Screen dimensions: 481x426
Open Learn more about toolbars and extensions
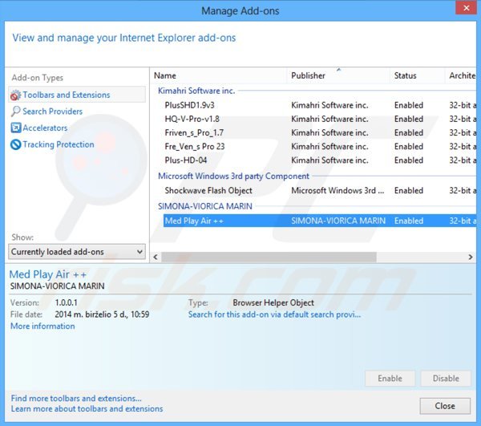click(87, 409)
